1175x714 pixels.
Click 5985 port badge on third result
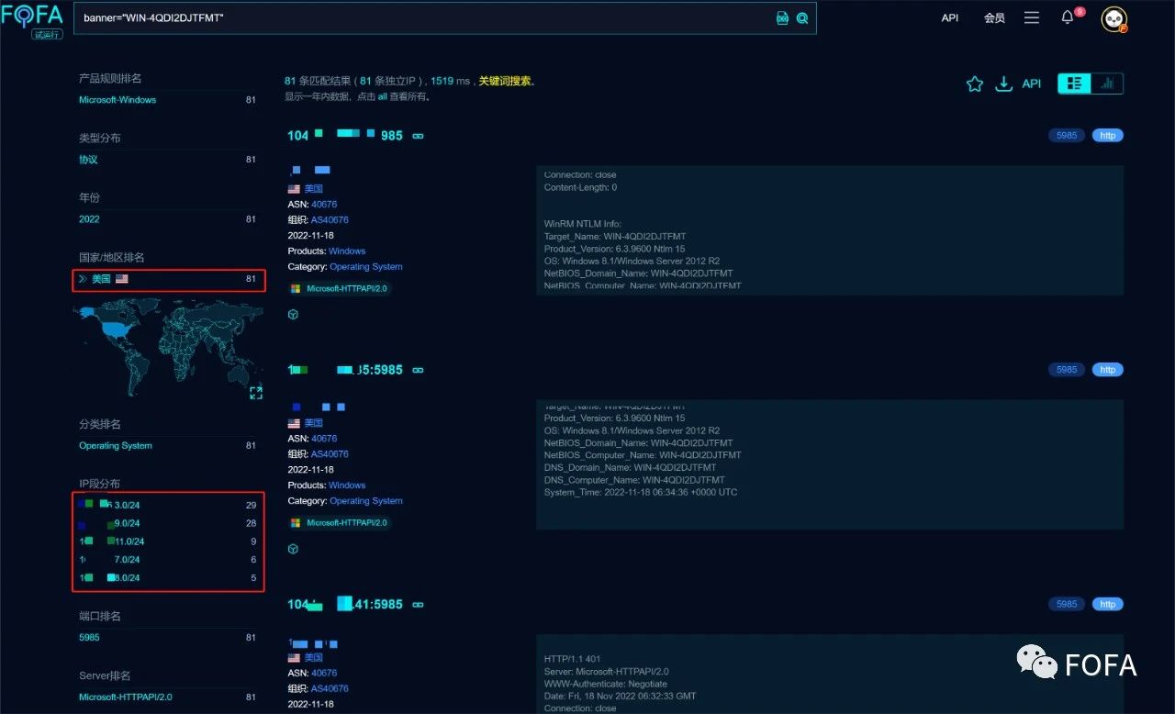click(1067, 605)
